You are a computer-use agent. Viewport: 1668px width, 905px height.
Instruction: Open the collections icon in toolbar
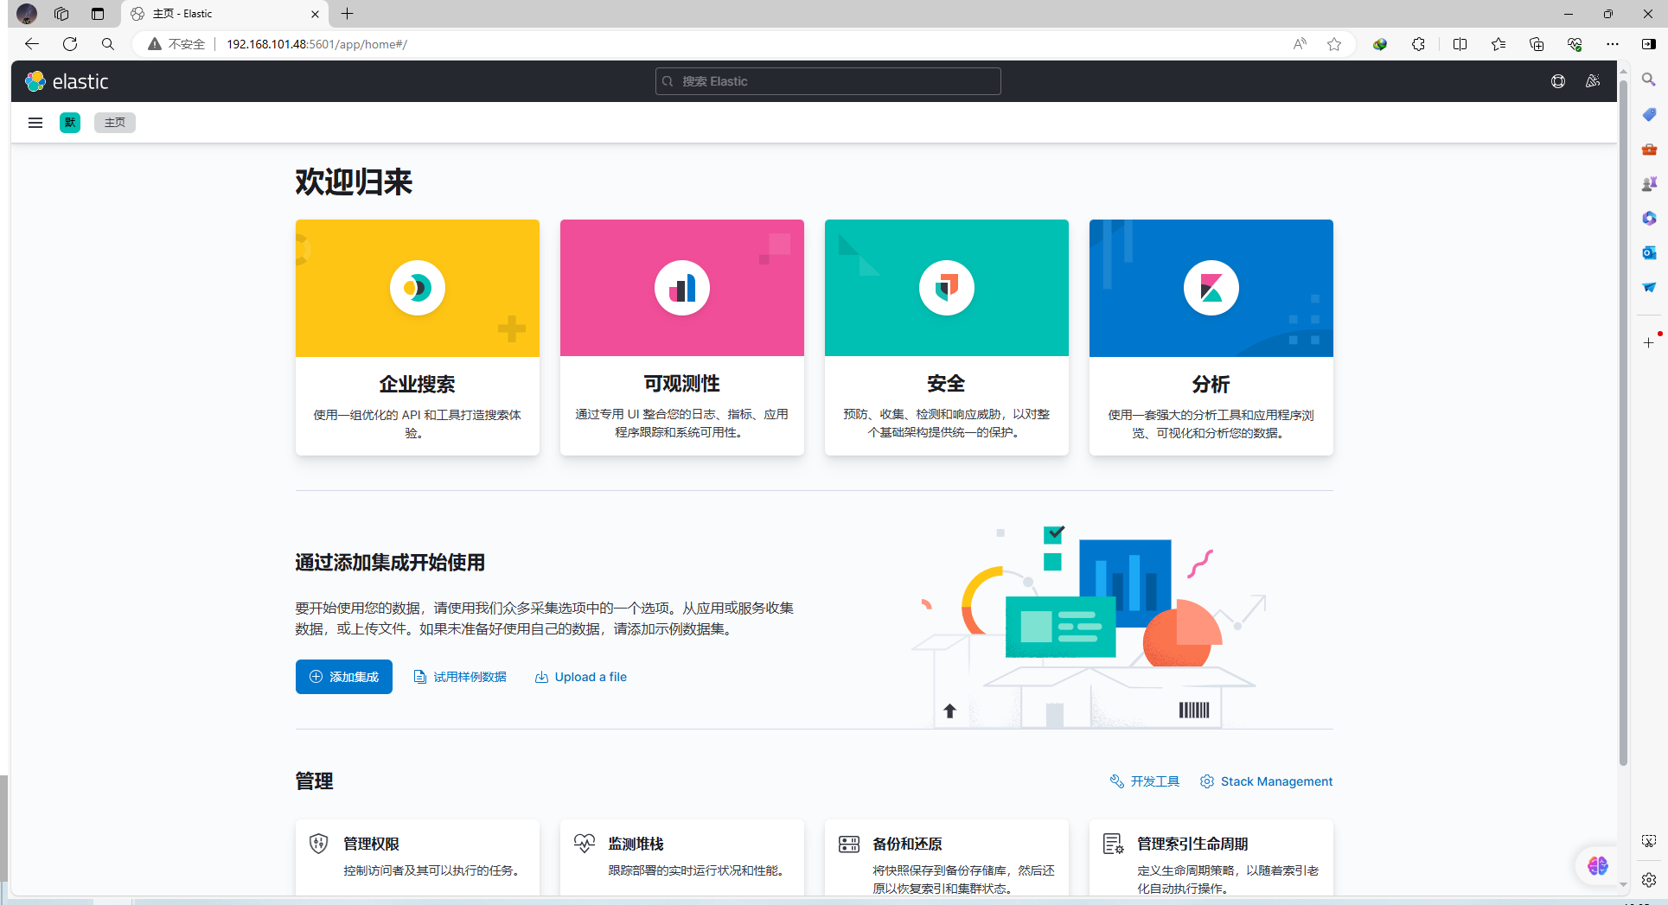[x=1537, y=44]
